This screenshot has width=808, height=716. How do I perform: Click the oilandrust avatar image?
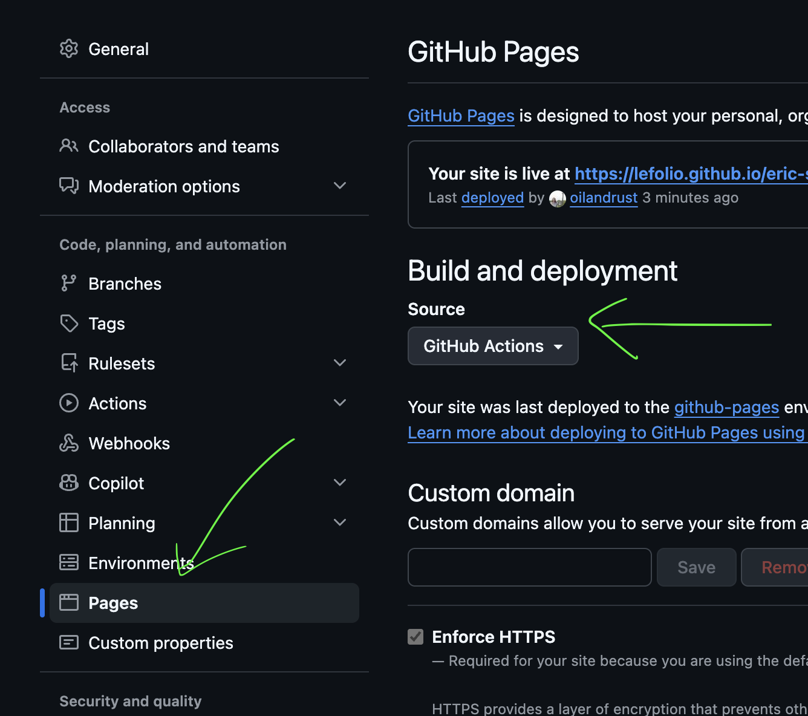[x=558, y=198]
